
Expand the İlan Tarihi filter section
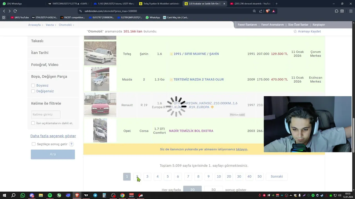[53, 53]
